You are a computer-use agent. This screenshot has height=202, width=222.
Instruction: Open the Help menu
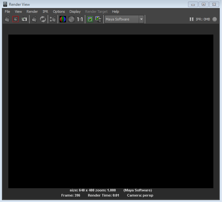pos(116,12)
